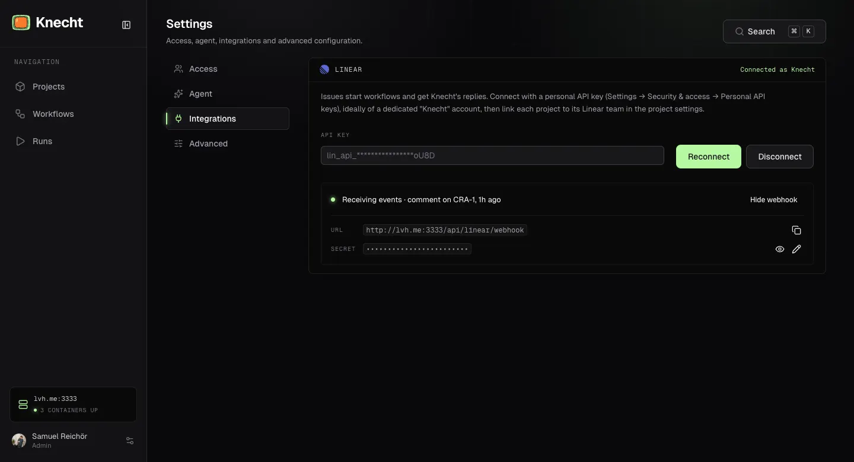Click the Linear API key field
The width and height of the screenshot is (854, 462).
coord(492,155)
